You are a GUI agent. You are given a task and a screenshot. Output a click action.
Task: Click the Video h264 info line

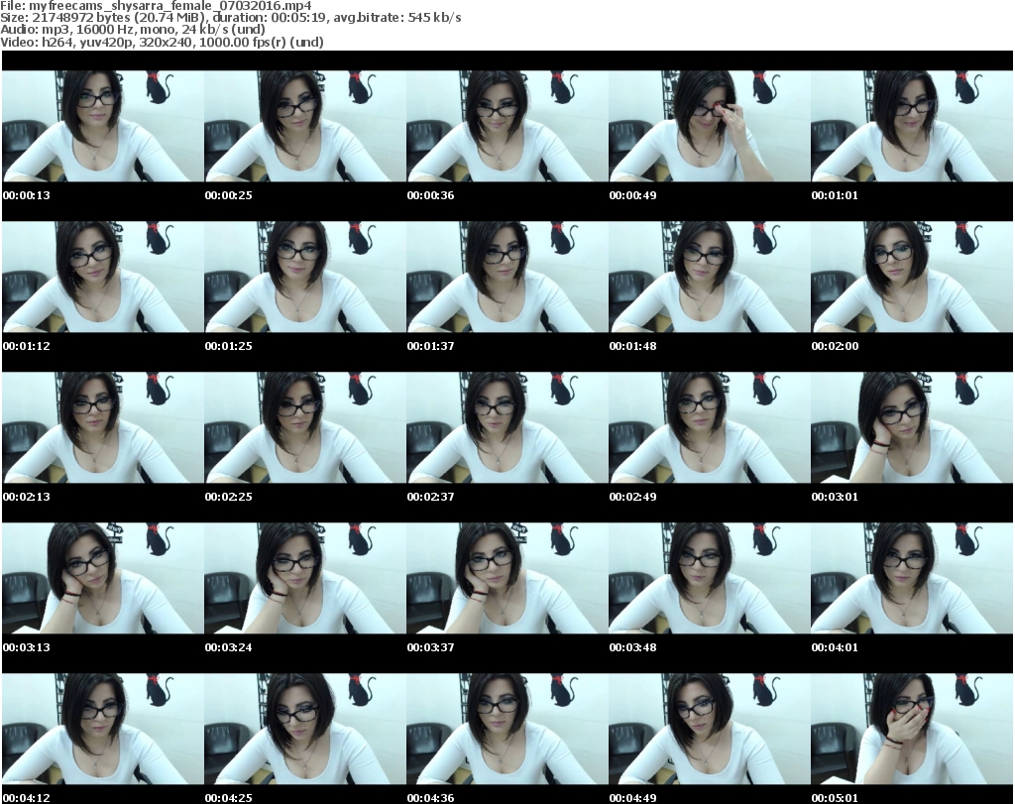(162, 42)
